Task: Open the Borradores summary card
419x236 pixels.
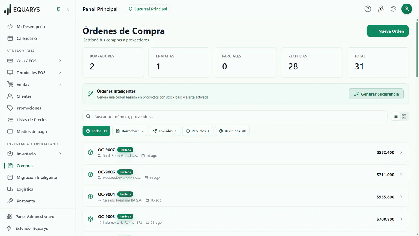Action: coord(113,62)
